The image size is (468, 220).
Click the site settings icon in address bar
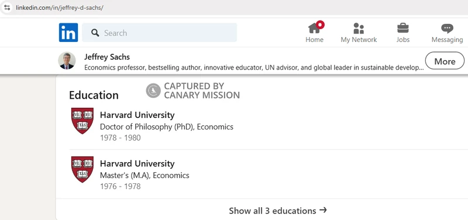7,8
